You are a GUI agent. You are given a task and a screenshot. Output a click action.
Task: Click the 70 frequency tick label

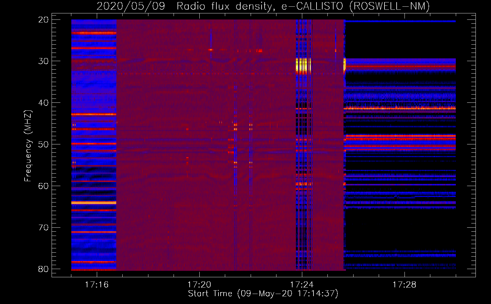point(43,228)
